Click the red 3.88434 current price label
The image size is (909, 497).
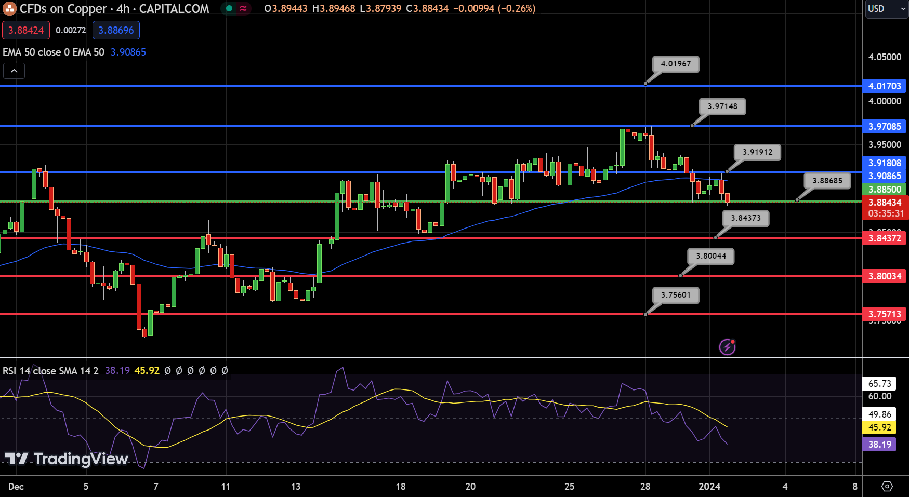885,203
